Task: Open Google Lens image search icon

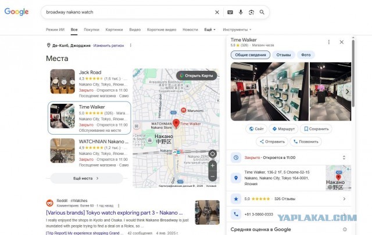Action: click(251, 12)
